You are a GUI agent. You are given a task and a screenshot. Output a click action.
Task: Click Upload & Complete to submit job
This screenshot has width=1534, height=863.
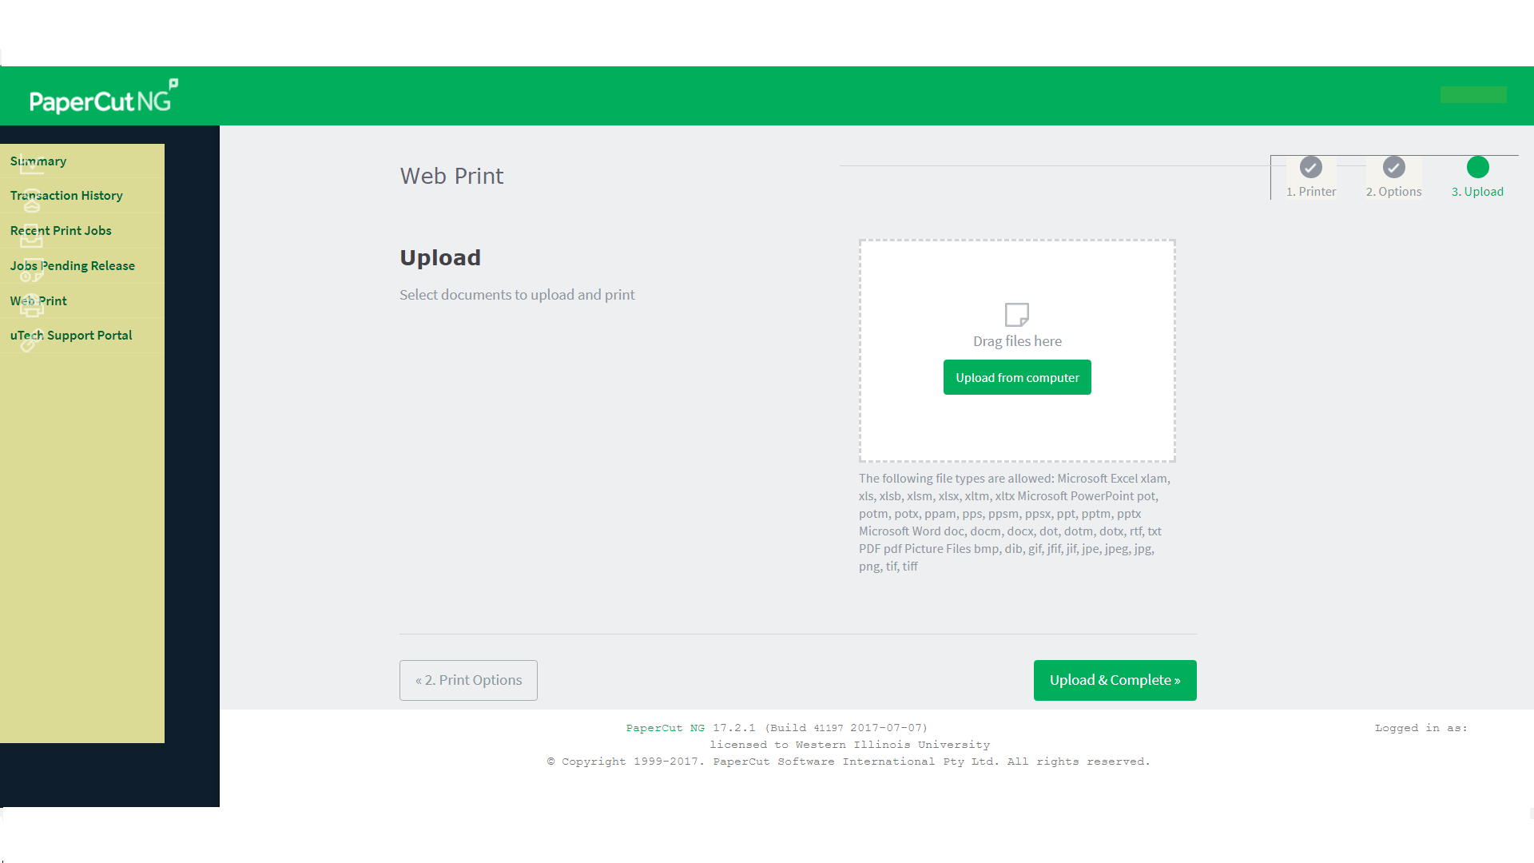pos(1115,680)
